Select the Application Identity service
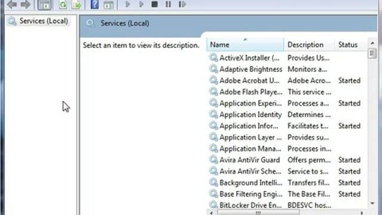Viewport: 382px width, 215px height. pyautogui.click(x=251, y=115)
